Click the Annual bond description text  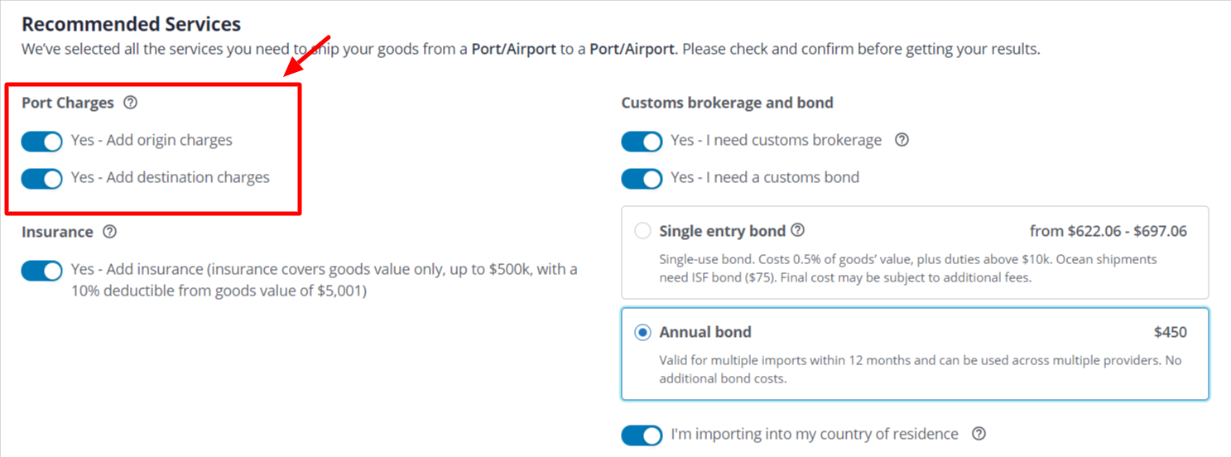[920, 369]
